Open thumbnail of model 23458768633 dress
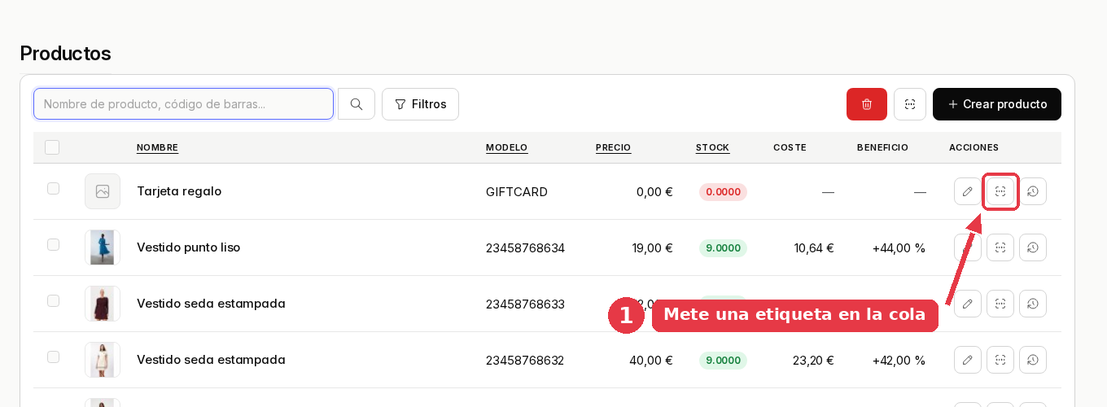 click(x=103, y=304)
